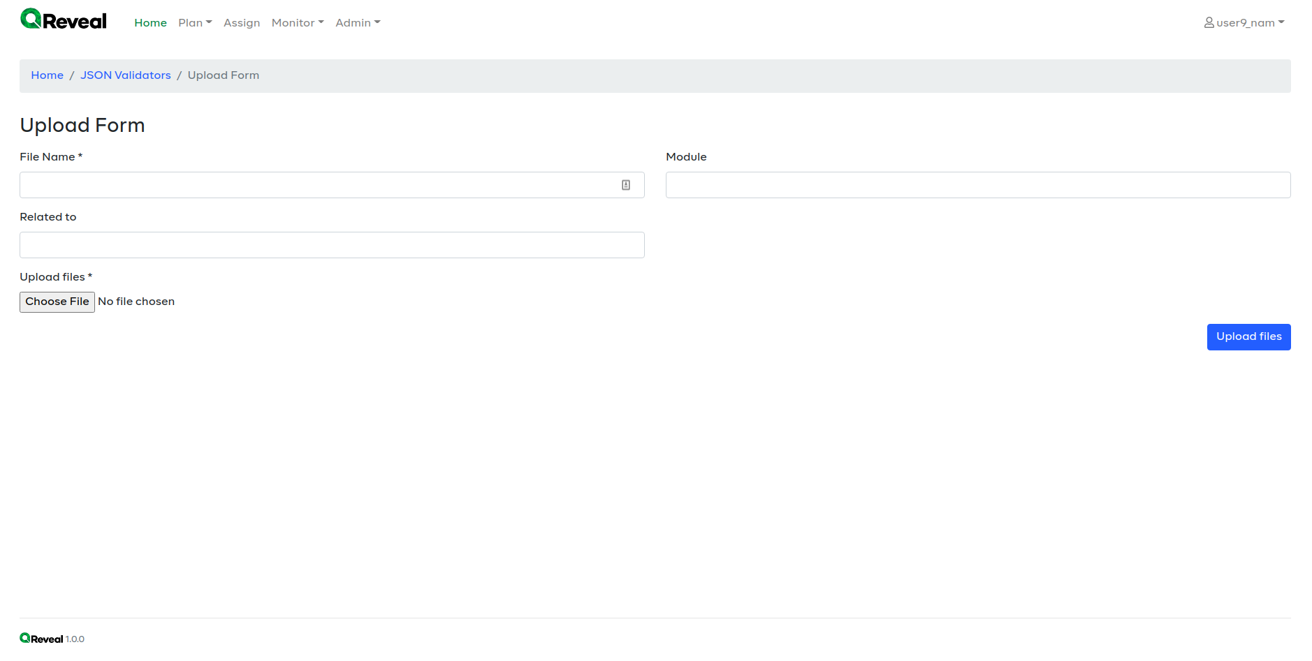This screenshot has width=1312, height=661.
Task: Select the Home menu item
Action: click(150, 22)
